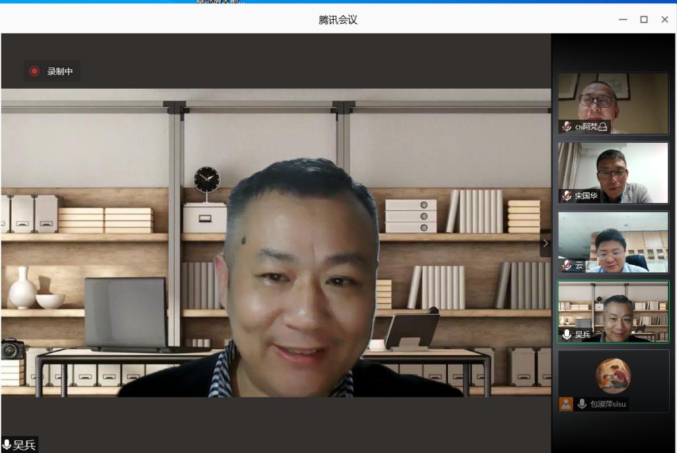Click the round avatar picture of 包淑萍sisu
Screen dimensions: 677x453
point(613,376)
